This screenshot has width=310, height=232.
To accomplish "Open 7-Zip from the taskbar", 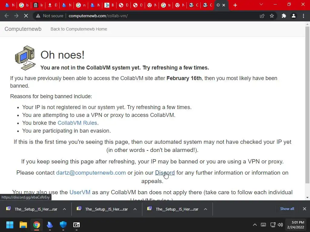I will click(77, 225).
